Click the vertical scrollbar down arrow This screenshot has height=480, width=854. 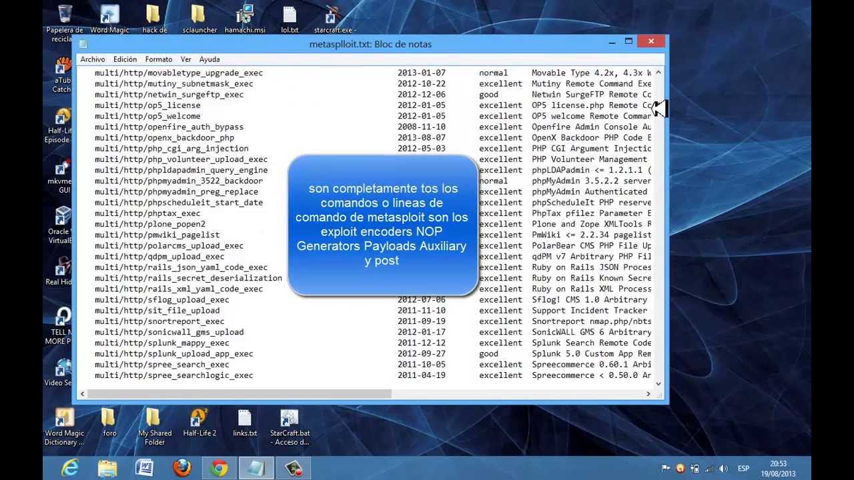(x=659, y=383)
